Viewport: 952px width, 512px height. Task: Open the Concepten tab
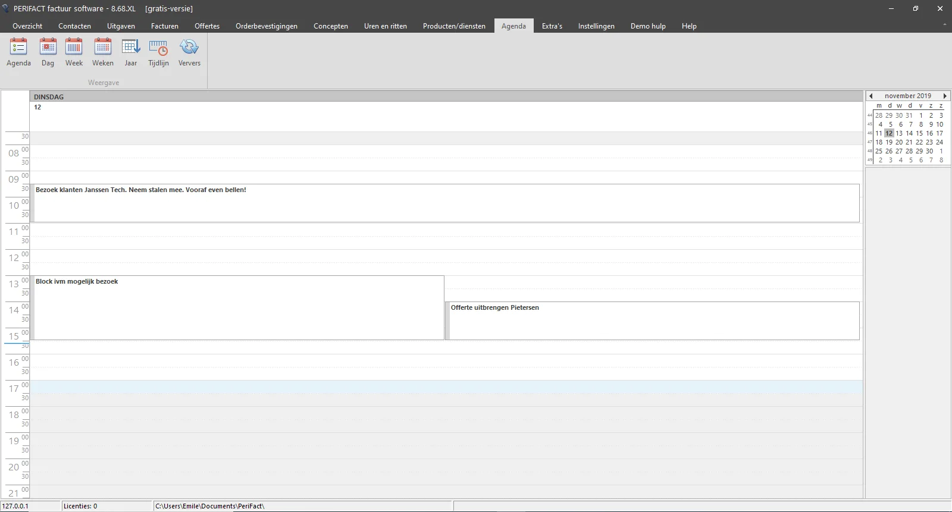(331, 26)
